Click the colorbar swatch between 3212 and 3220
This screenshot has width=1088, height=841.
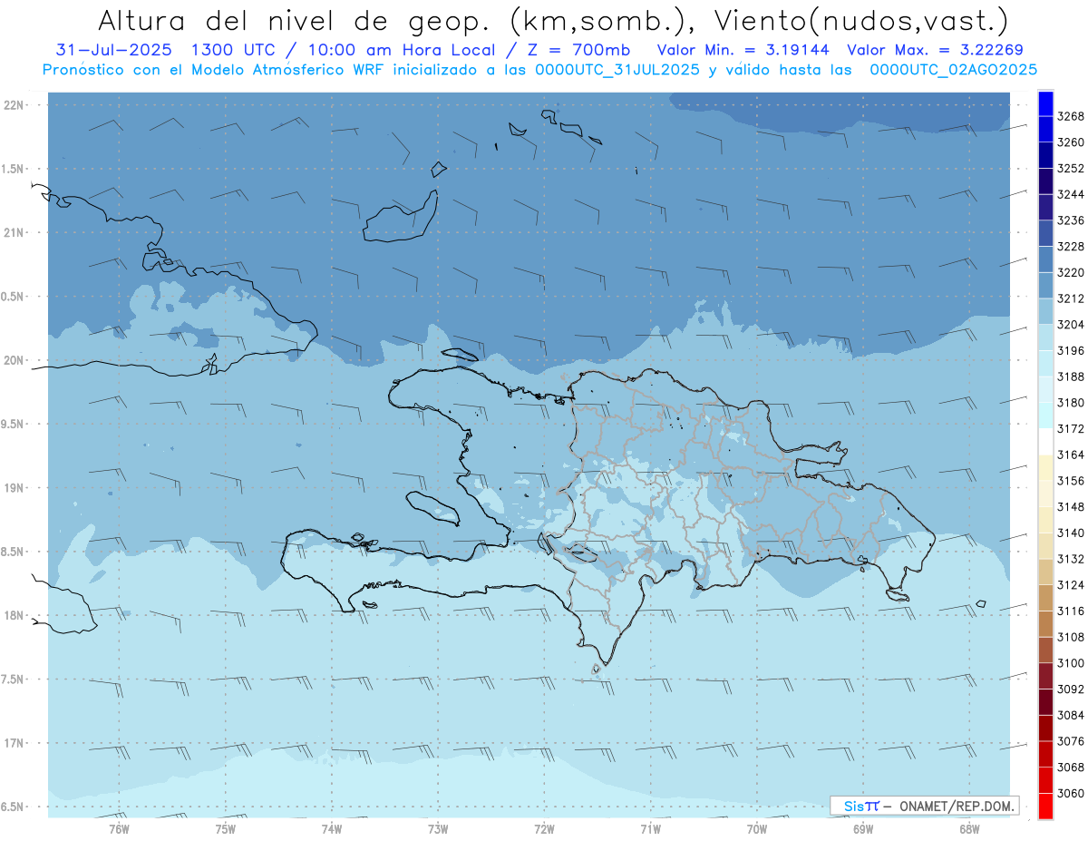1045,285
